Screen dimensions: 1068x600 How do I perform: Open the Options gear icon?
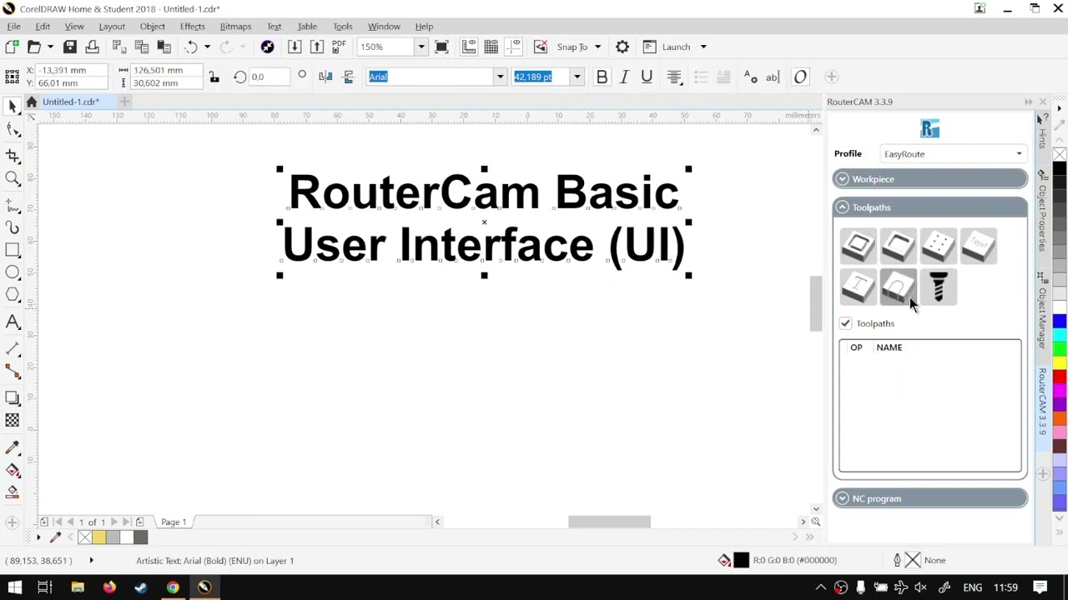(x=622, y=47)
